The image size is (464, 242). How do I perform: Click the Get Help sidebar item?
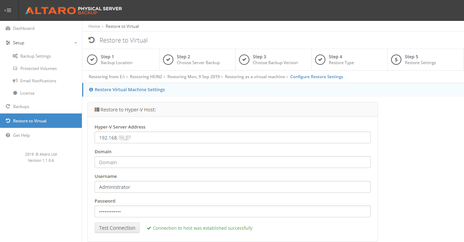click(x=21, y=135)
